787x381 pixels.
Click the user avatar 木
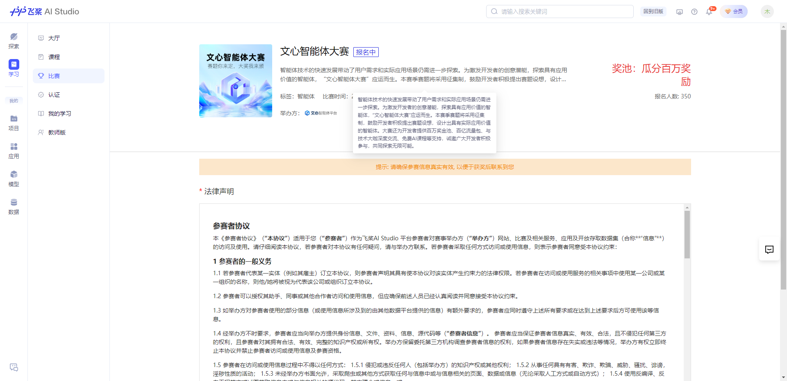point(767,11)
